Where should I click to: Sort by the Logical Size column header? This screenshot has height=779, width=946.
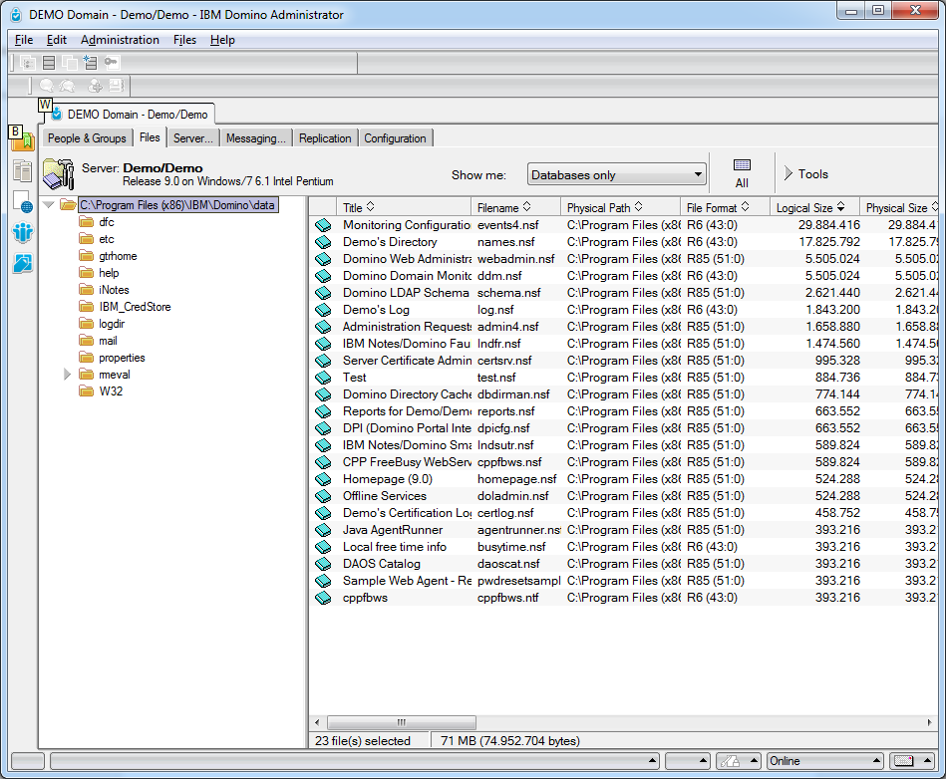809,208
